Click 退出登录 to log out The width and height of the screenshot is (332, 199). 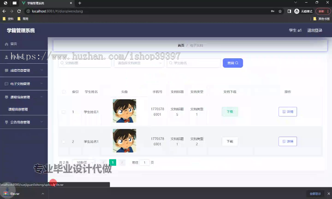click(315, 30)
